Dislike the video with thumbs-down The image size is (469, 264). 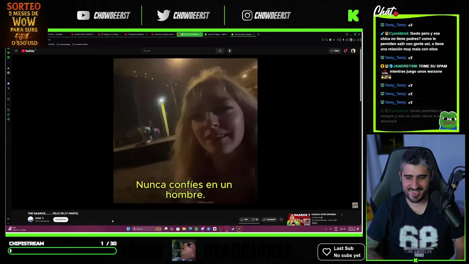(255, 220)
